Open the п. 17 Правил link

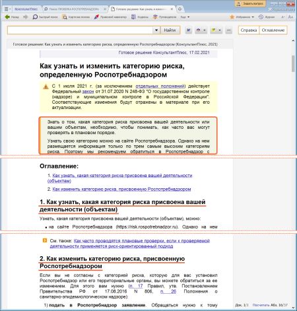[x=136, y=286]
